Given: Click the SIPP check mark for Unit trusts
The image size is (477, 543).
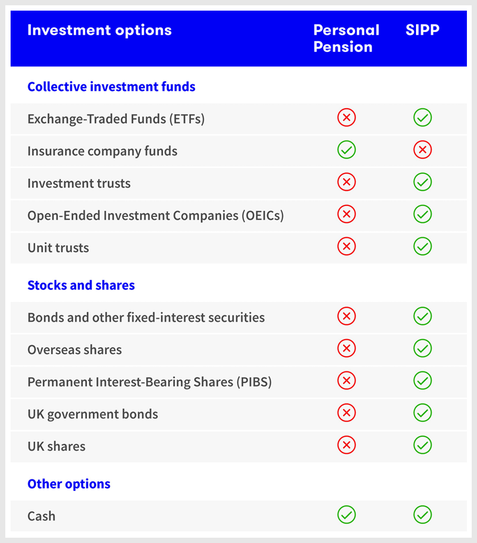Looking at the screenshot, I should pos(422,247).
